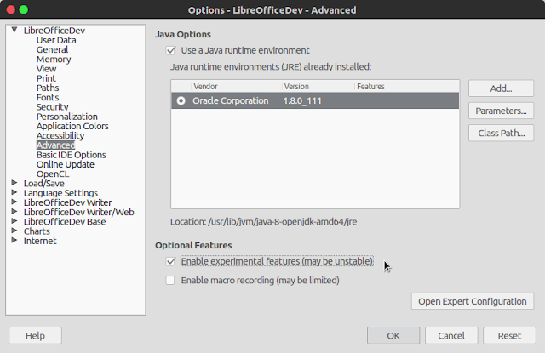The width and height of the screenshot is (545, 353).
Task: Select the LibreOfficeDev Base label
Action: coord(65,221)
